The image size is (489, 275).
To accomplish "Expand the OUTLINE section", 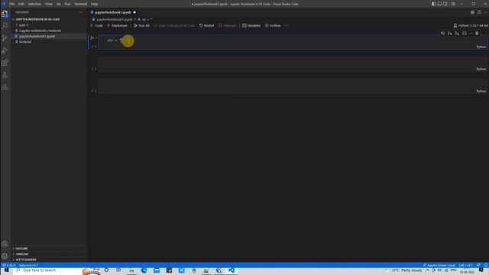I will 21,248.
